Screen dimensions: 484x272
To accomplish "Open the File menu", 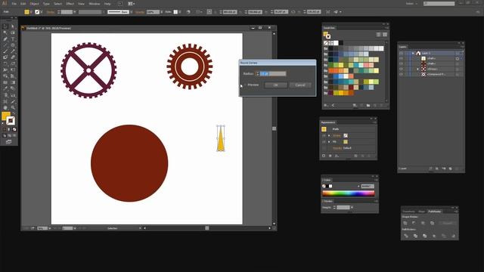I will [14, 4].
